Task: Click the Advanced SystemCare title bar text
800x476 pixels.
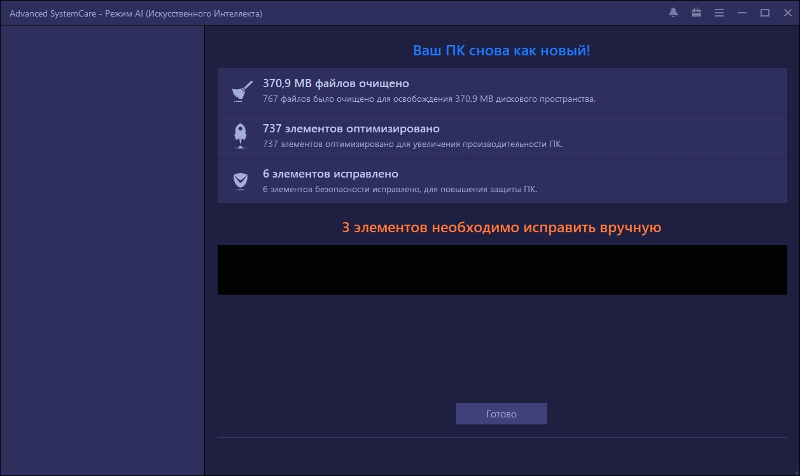Action: click(x=136, y=13)
